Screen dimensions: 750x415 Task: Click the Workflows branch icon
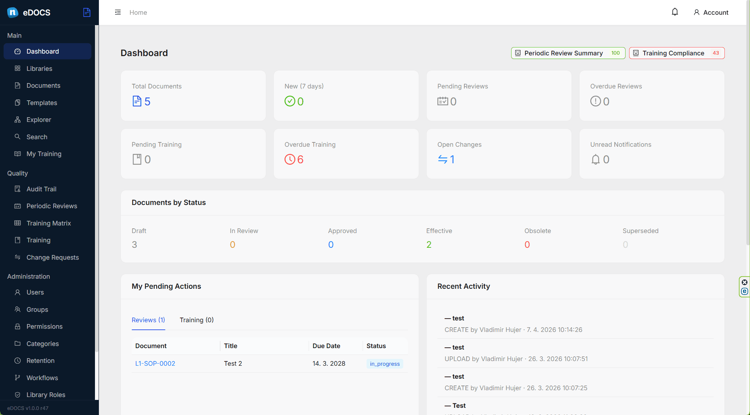pos(17,378)
